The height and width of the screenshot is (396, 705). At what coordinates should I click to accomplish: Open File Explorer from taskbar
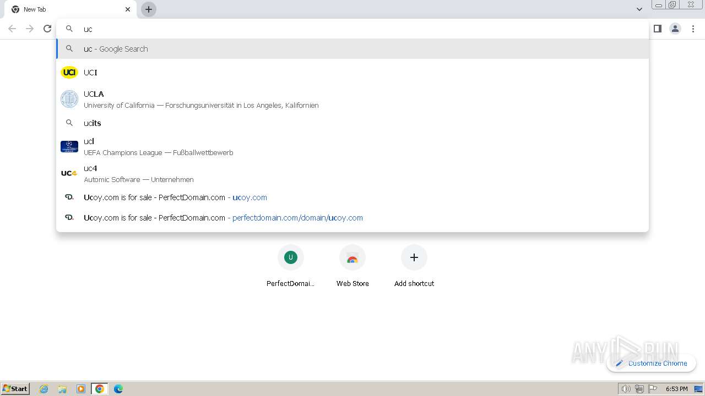tap(62, 389)
